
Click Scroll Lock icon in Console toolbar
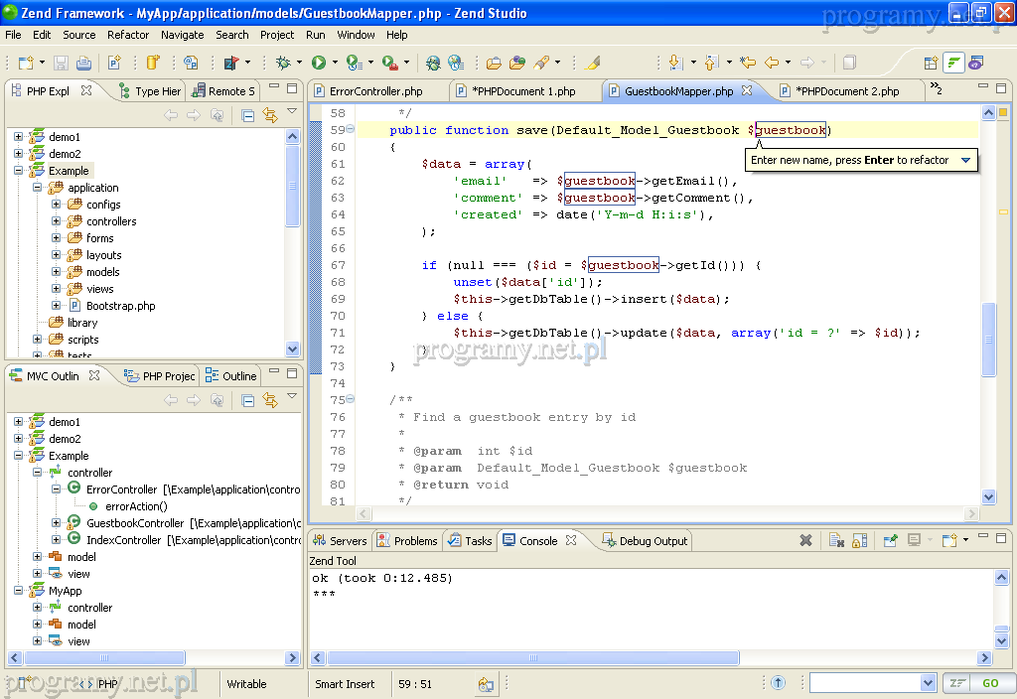tap(860, 541)
